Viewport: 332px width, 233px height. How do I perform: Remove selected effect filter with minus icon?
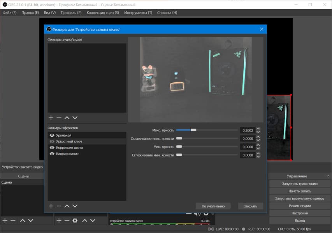coord(59,206)
